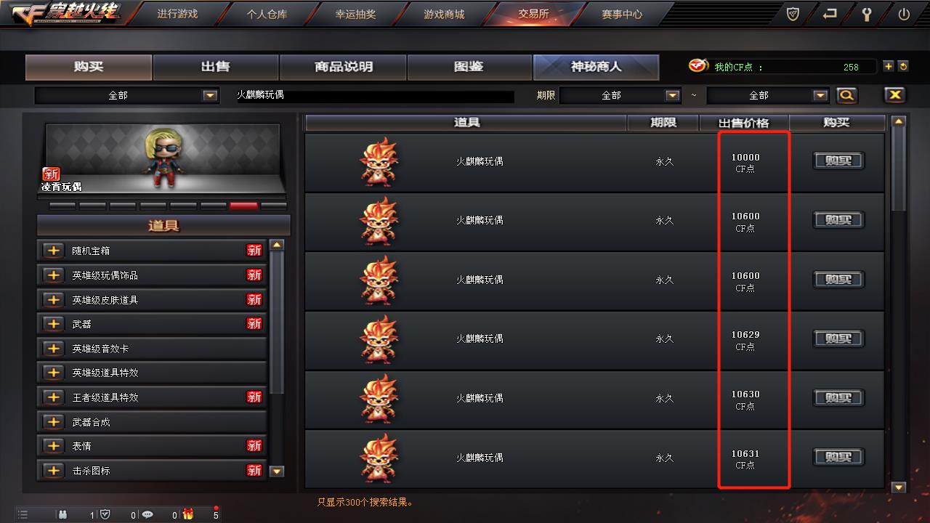Click the refresh CF points icon
Image resolution: width=930 pixels, height=523 pixels.
click(x=903, y=66)
